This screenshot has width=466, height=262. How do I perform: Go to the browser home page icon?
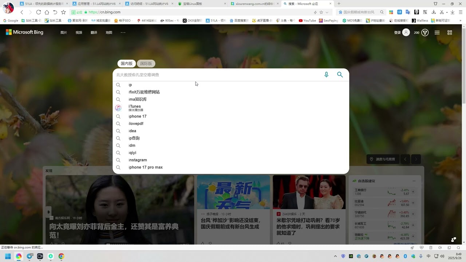click(x=47, y=12)
